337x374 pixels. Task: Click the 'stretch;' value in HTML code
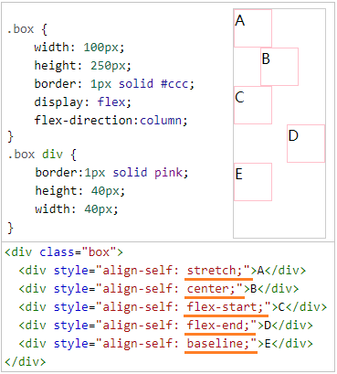click(x=215, y=271)
